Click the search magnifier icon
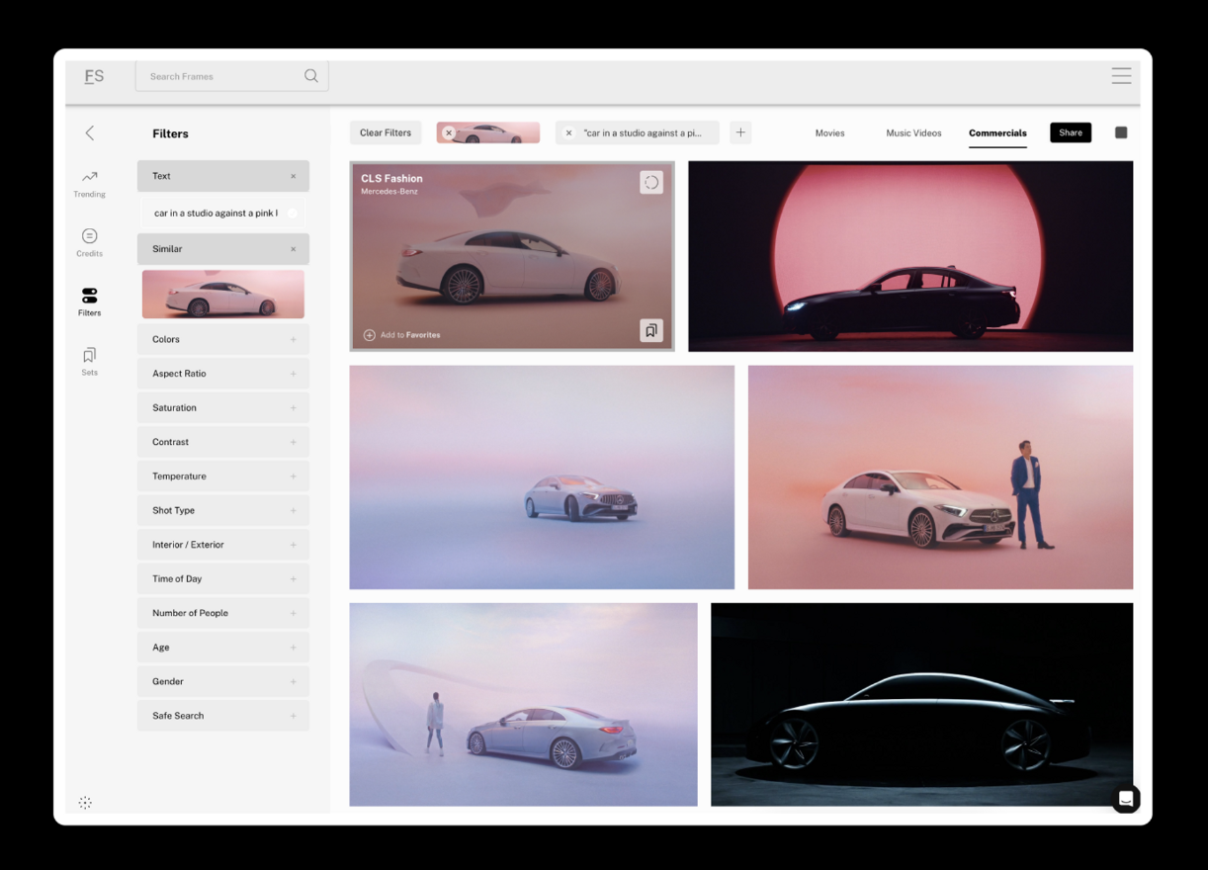1208x870 pixels. point(311,76)
